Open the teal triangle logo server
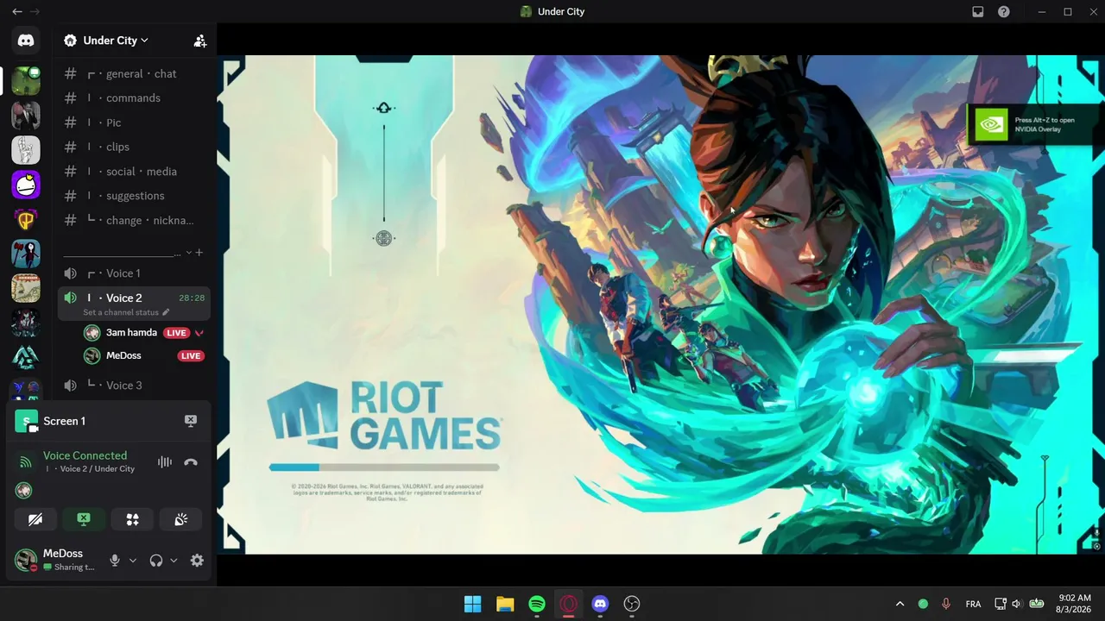1105x621 pixels. tap(26, 357)
